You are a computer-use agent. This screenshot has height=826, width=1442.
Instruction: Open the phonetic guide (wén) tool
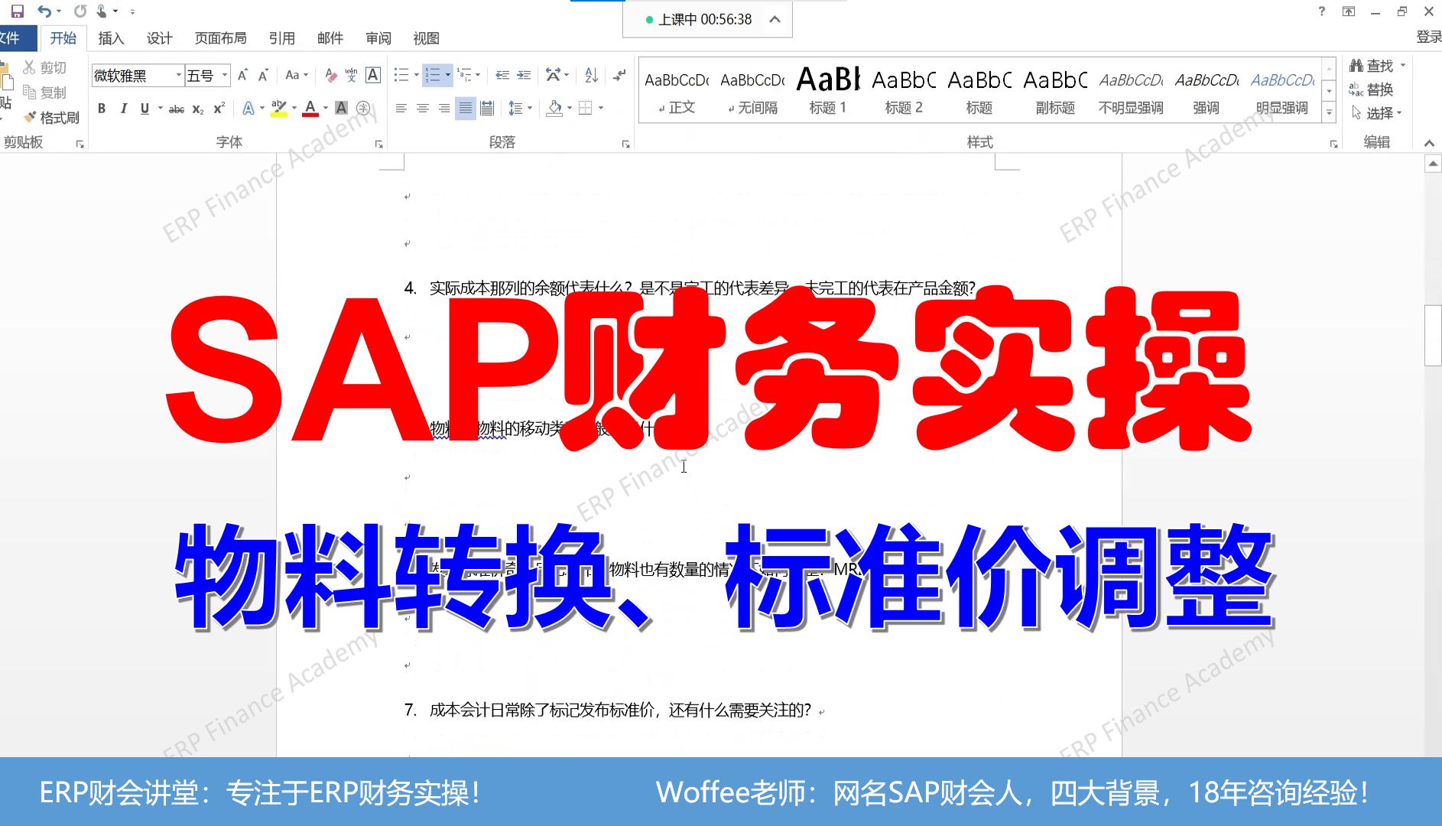click(351, 75)
